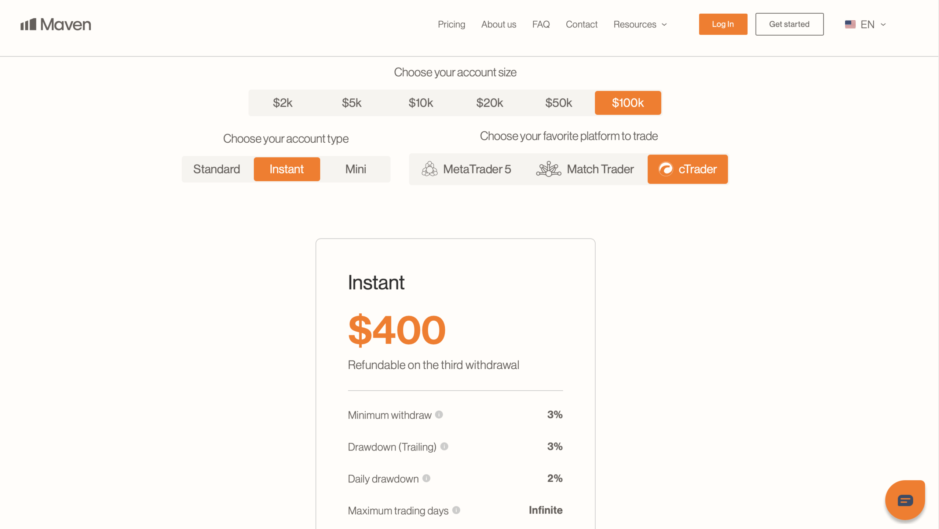Click the Get started button
939x529 pixels.
tap(789, 24)
